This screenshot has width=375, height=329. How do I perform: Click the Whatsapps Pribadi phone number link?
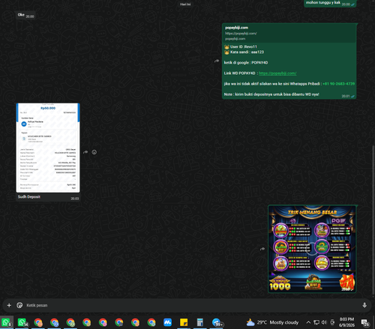coord(338,84)
